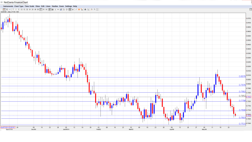
Task: Click the red current price tag on axis
Action: pos(249,97)
